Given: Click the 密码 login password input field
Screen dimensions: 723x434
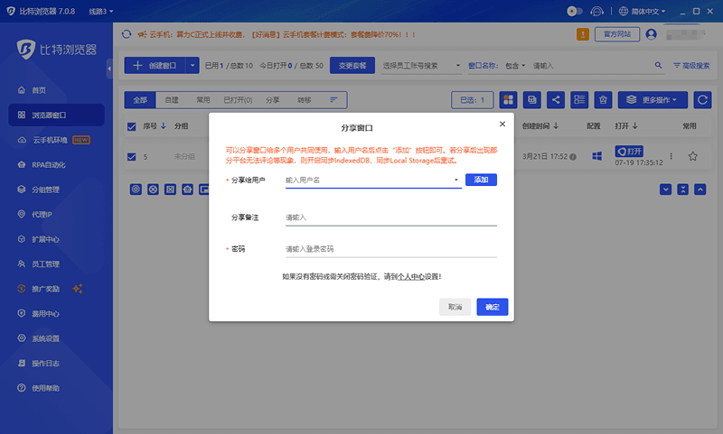Looking at the screenshot, I should point(390,249).
